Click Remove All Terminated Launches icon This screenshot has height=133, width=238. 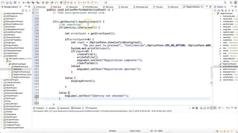point(197,108)
